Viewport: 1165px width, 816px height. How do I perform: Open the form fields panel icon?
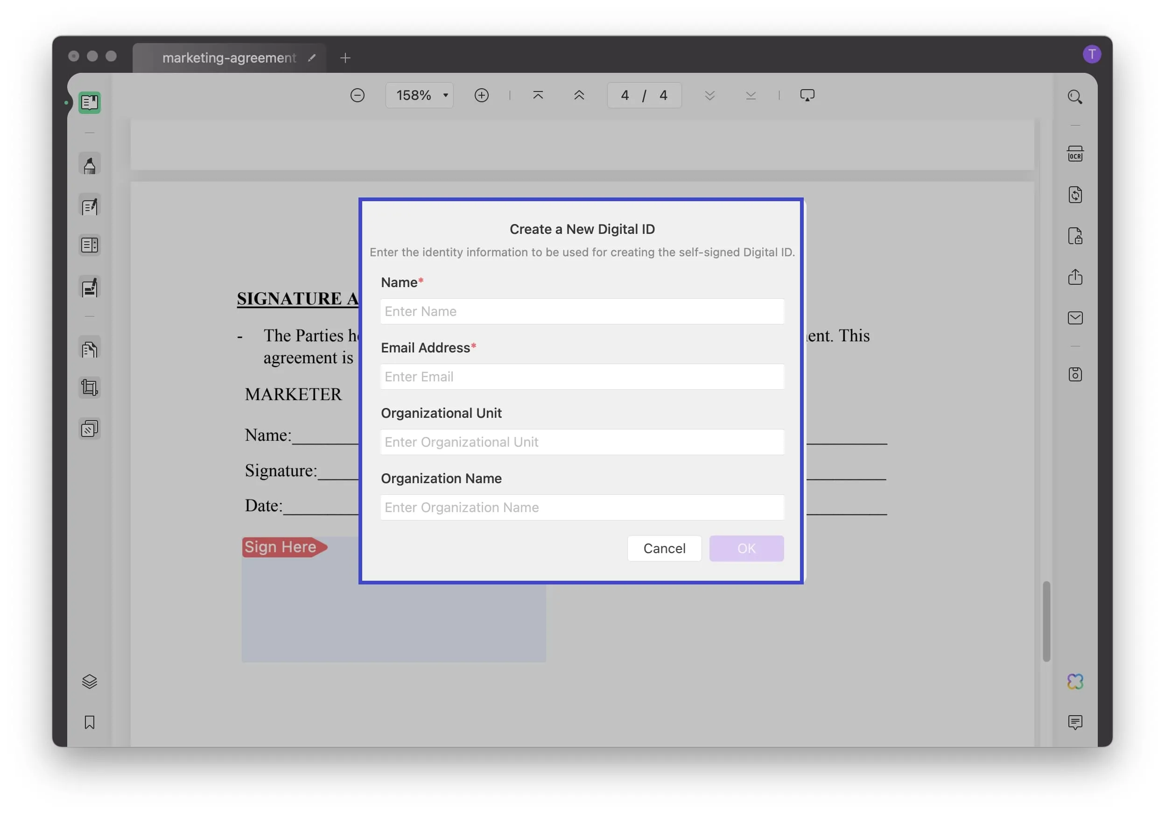[89, 246]
